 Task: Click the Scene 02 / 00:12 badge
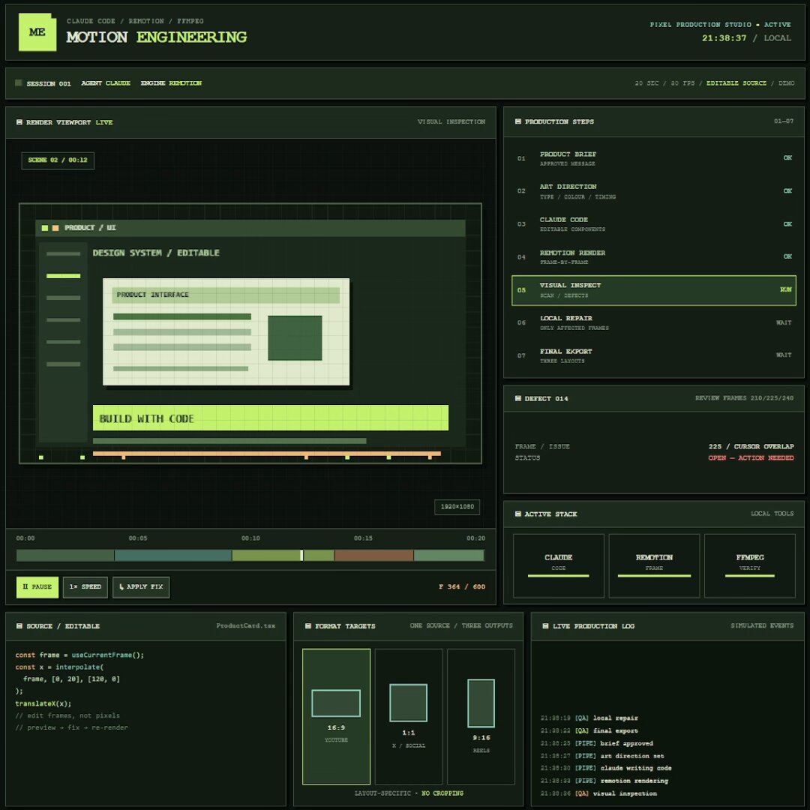58,160
